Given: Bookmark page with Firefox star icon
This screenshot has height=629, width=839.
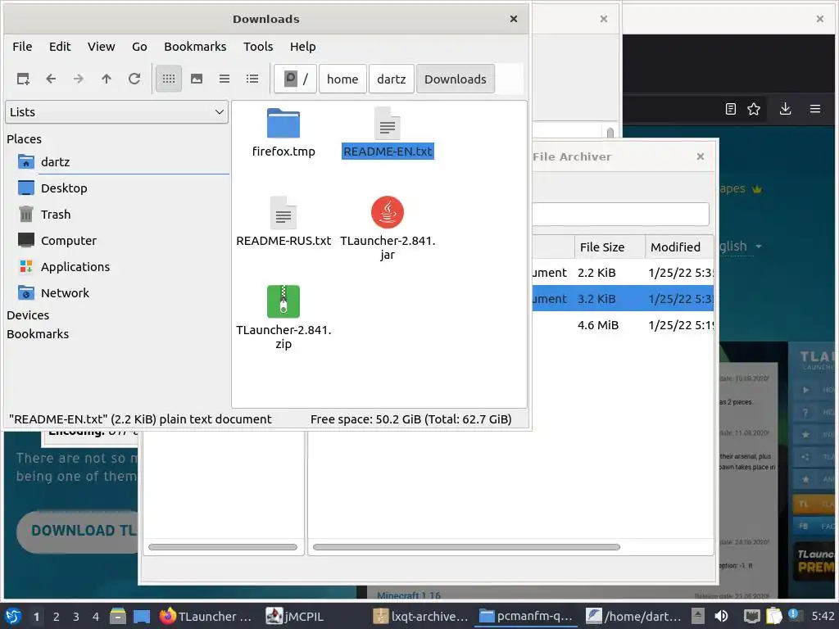Looking at the screenshot, I should coord(754,109).
